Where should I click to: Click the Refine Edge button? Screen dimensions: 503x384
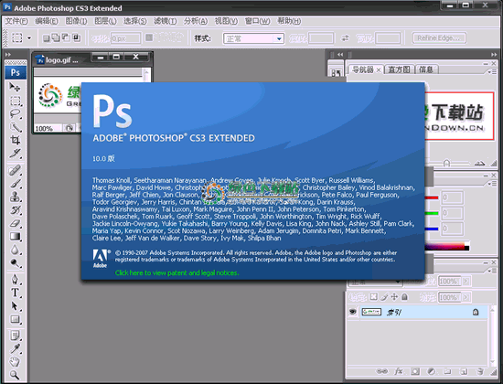click(x=439, y=38)
